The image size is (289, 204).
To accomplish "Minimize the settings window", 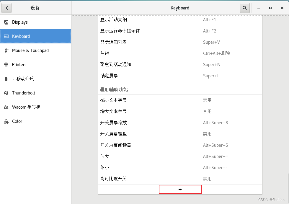I will (259, 8).
